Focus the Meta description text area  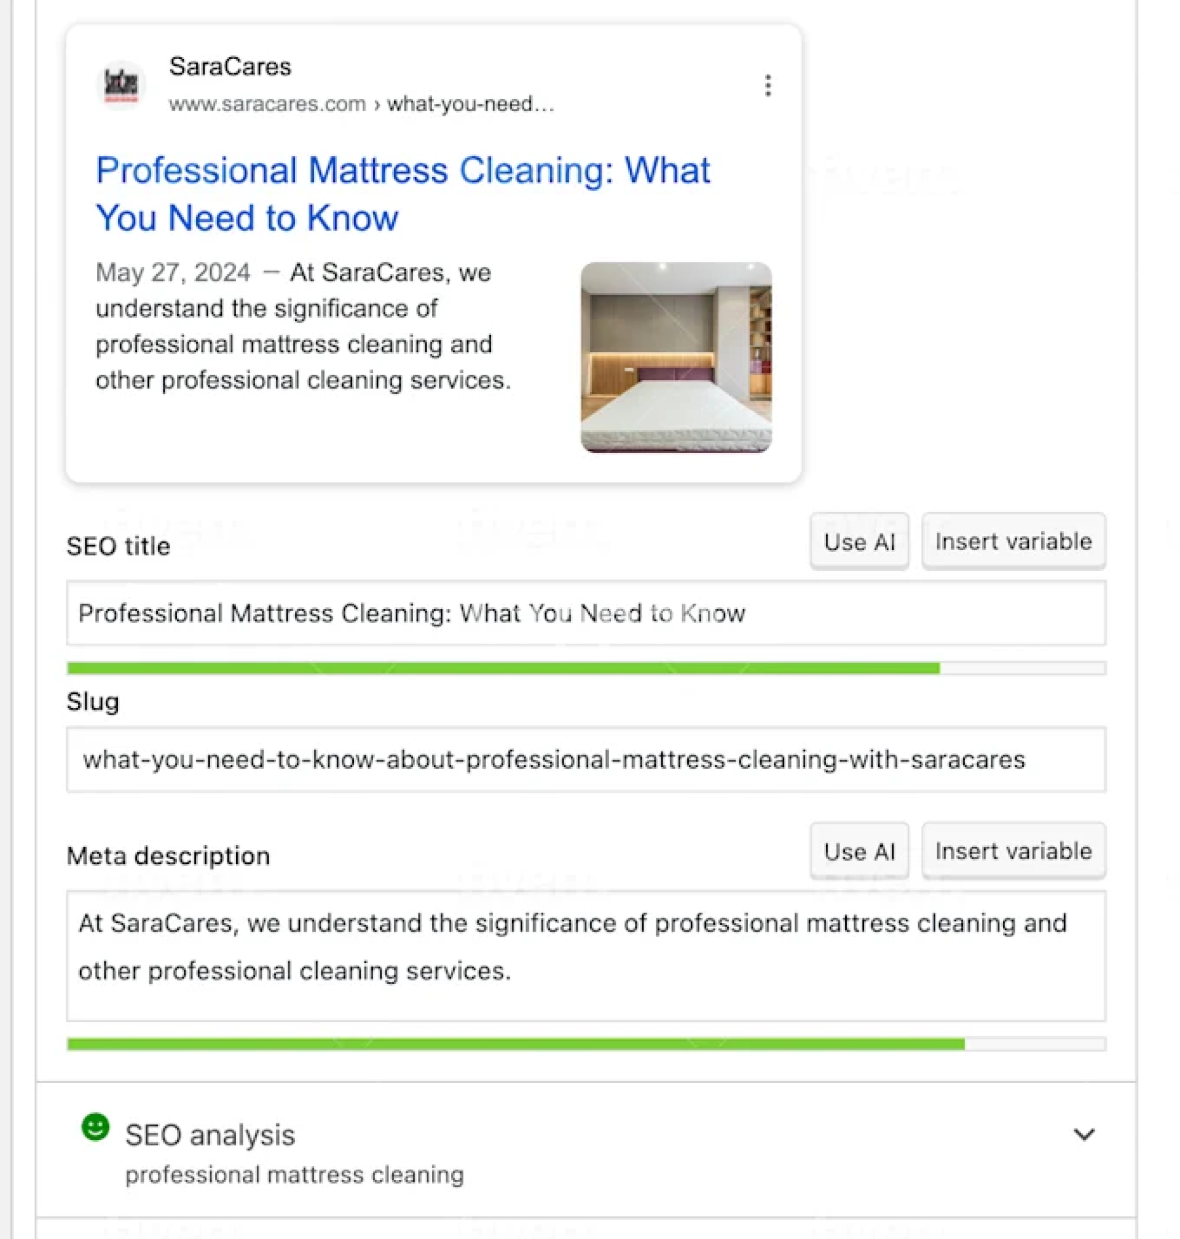pyautogui.click(x=585, y=955)
